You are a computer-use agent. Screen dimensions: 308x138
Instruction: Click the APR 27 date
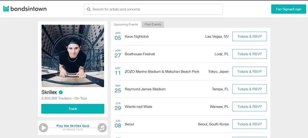(x=118, y=54)
